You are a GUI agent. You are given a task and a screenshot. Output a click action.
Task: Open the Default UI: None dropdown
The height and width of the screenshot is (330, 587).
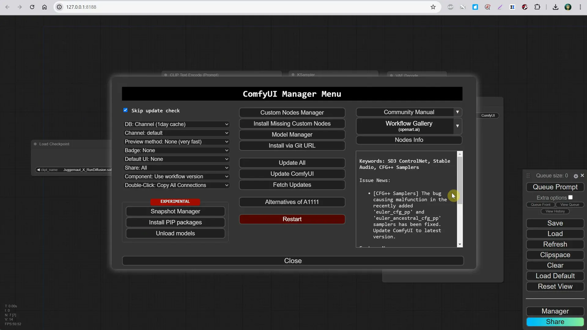[x=176, y=159]
